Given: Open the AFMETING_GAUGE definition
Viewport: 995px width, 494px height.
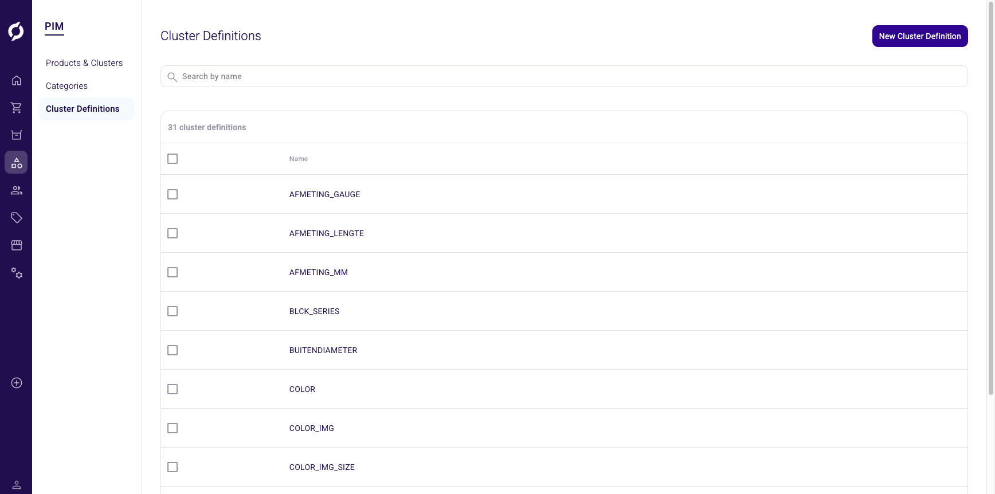Looking at the screenshot, I should point(325,194).
